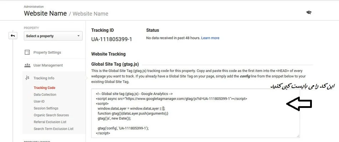
Task: Open Referral Exclusion List
Action: (50, 122)
